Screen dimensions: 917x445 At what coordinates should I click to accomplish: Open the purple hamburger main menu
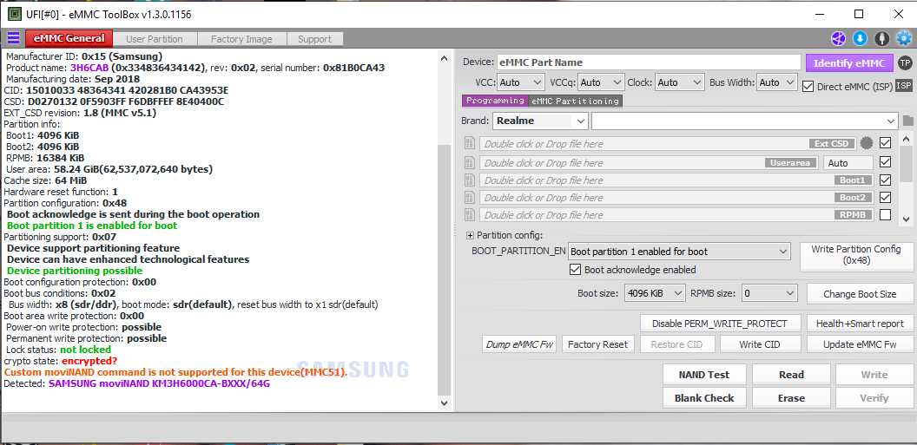pyautogui.click(x=13, y=38)
